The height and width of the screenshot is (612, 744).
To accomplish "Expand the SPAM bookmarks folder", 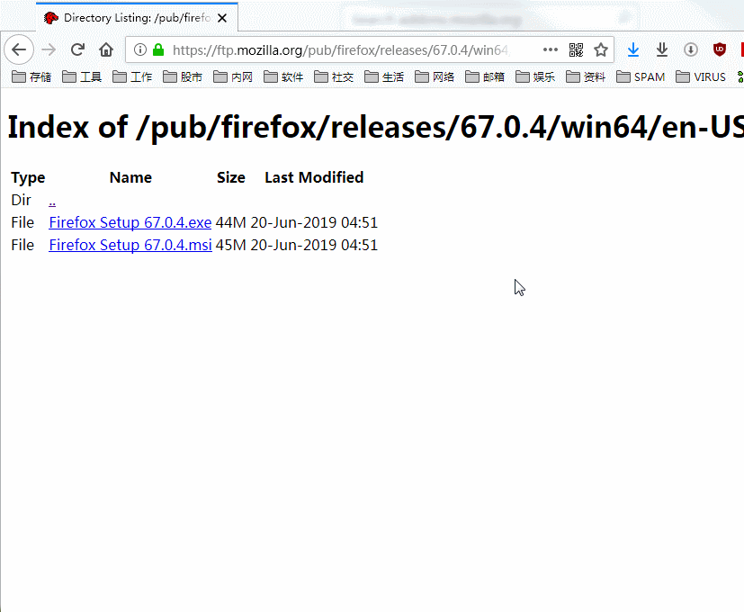I will coord(641,76).
